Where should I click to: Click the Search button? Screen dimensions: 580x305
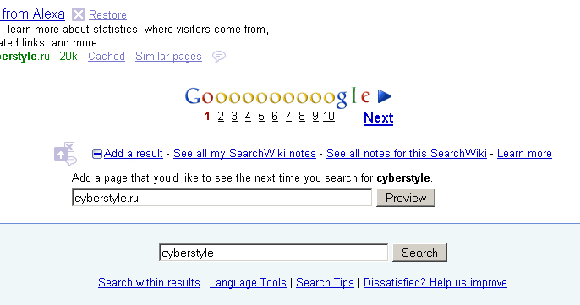[420, 253]
